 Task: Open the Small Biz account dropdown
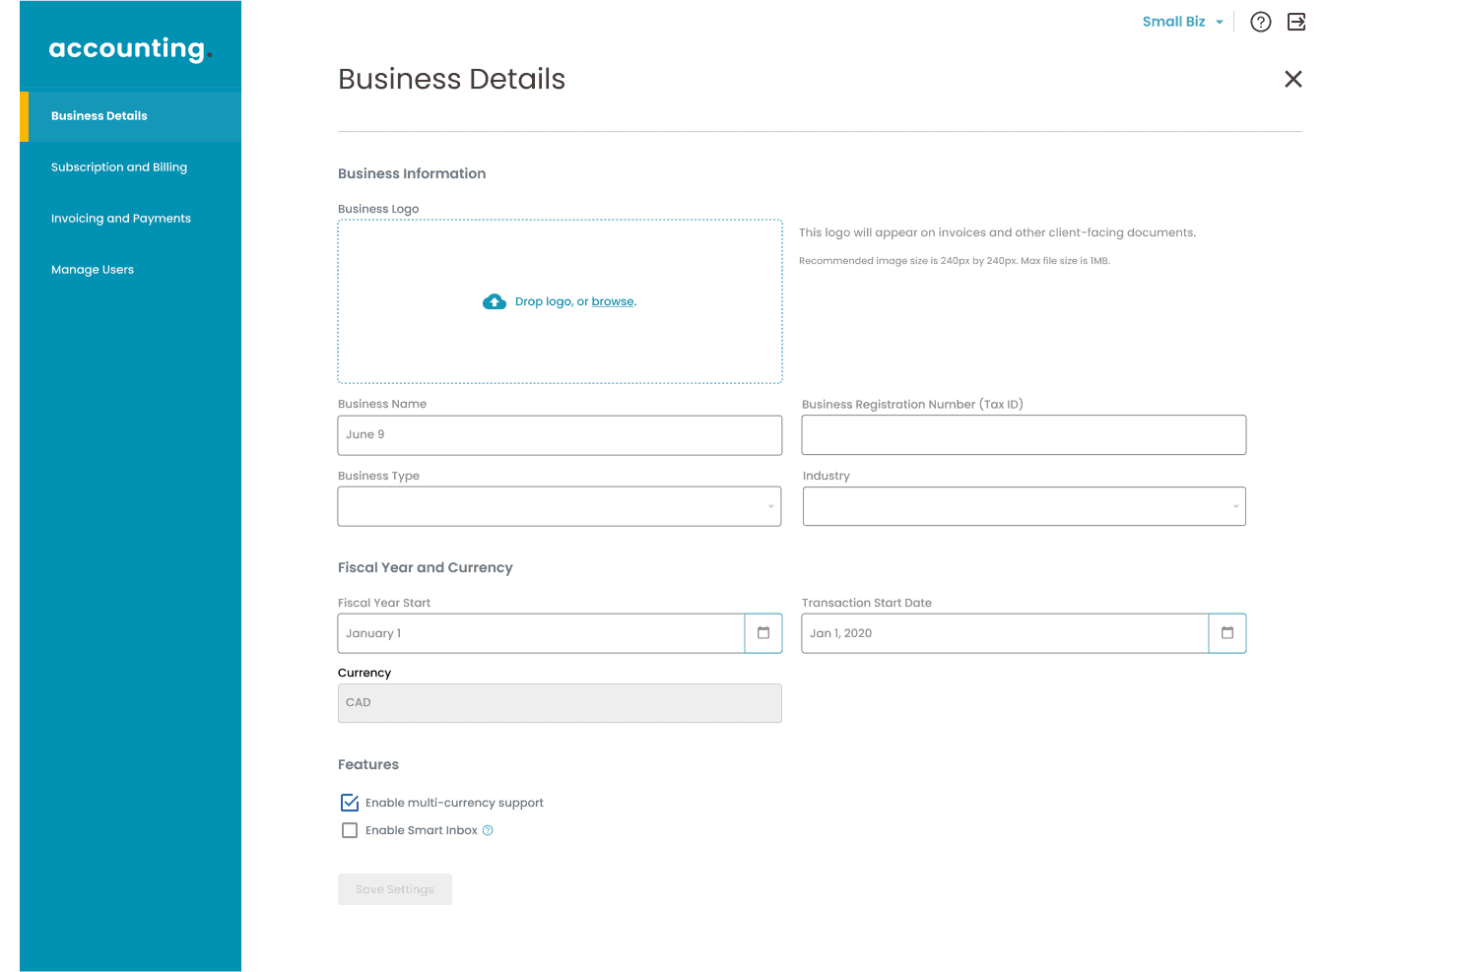[1182, 22]
